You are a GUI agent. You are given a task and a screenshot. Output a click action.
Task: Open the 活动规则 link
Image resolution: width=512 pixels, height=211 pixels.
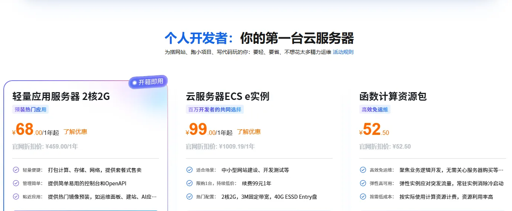343,52
